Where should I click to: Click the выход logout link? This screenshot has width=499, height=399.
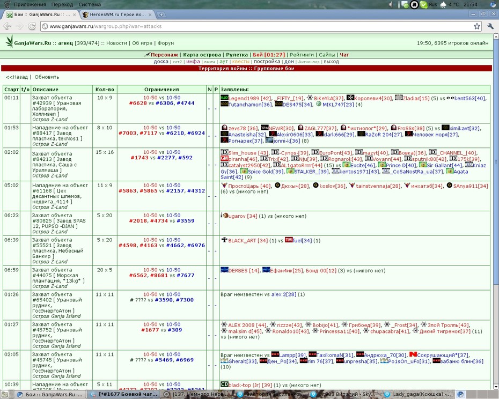331,62
